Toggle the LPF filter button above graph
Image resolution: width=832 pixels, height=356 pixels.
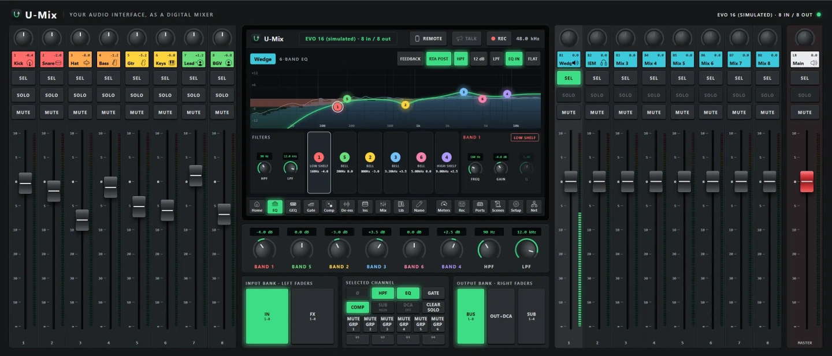pos(496,58)
